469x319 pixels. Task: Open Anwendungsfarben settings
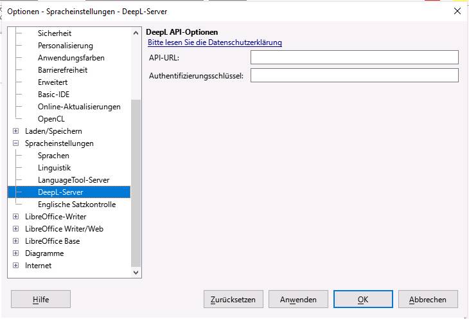(71, 58)
